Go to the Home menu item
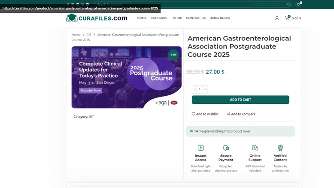Image resolution: width=334 pixels, height=188 pixels. pyautogui.click(x=142, y=18)
